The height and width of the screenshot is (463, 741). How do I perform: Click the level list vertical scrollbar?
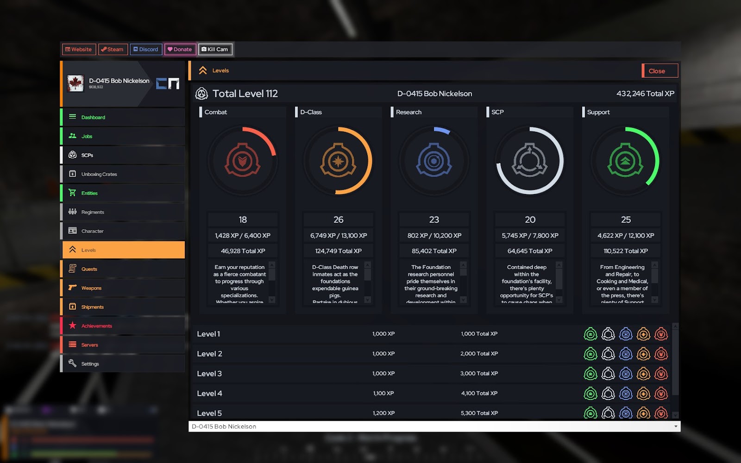(x=675, y=370)
